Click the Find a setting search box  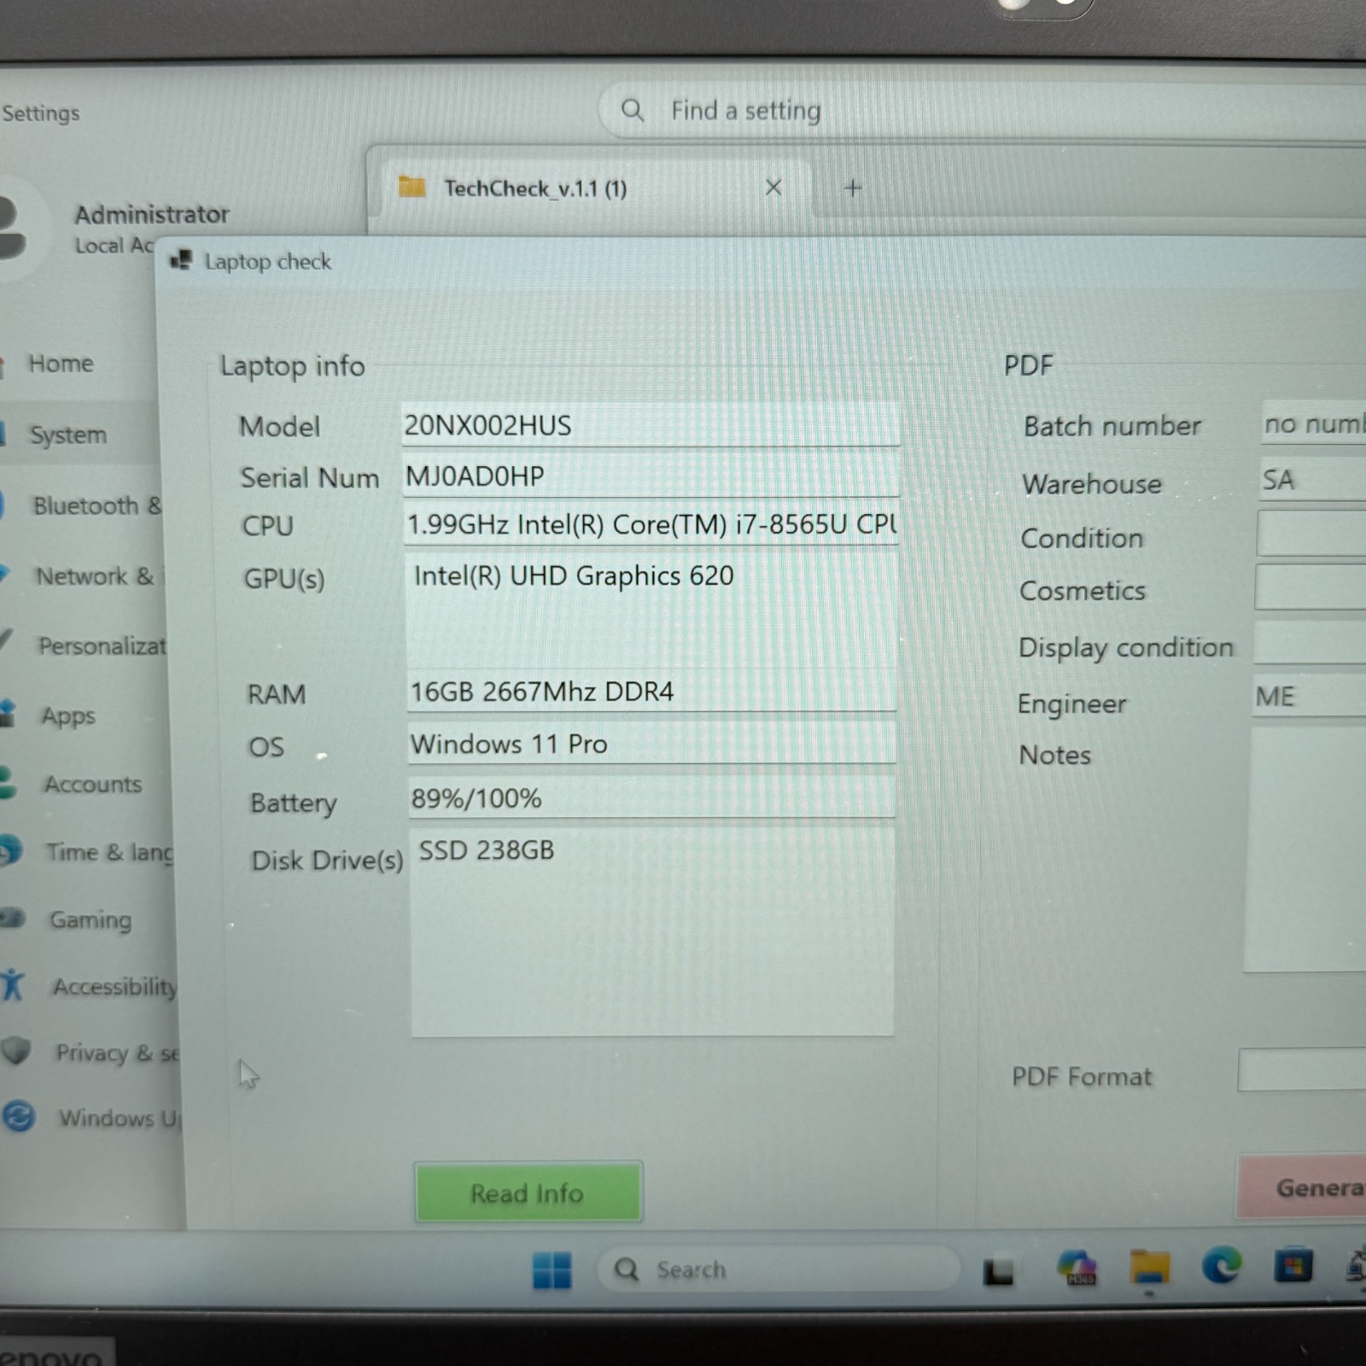[x=982, y=110]
